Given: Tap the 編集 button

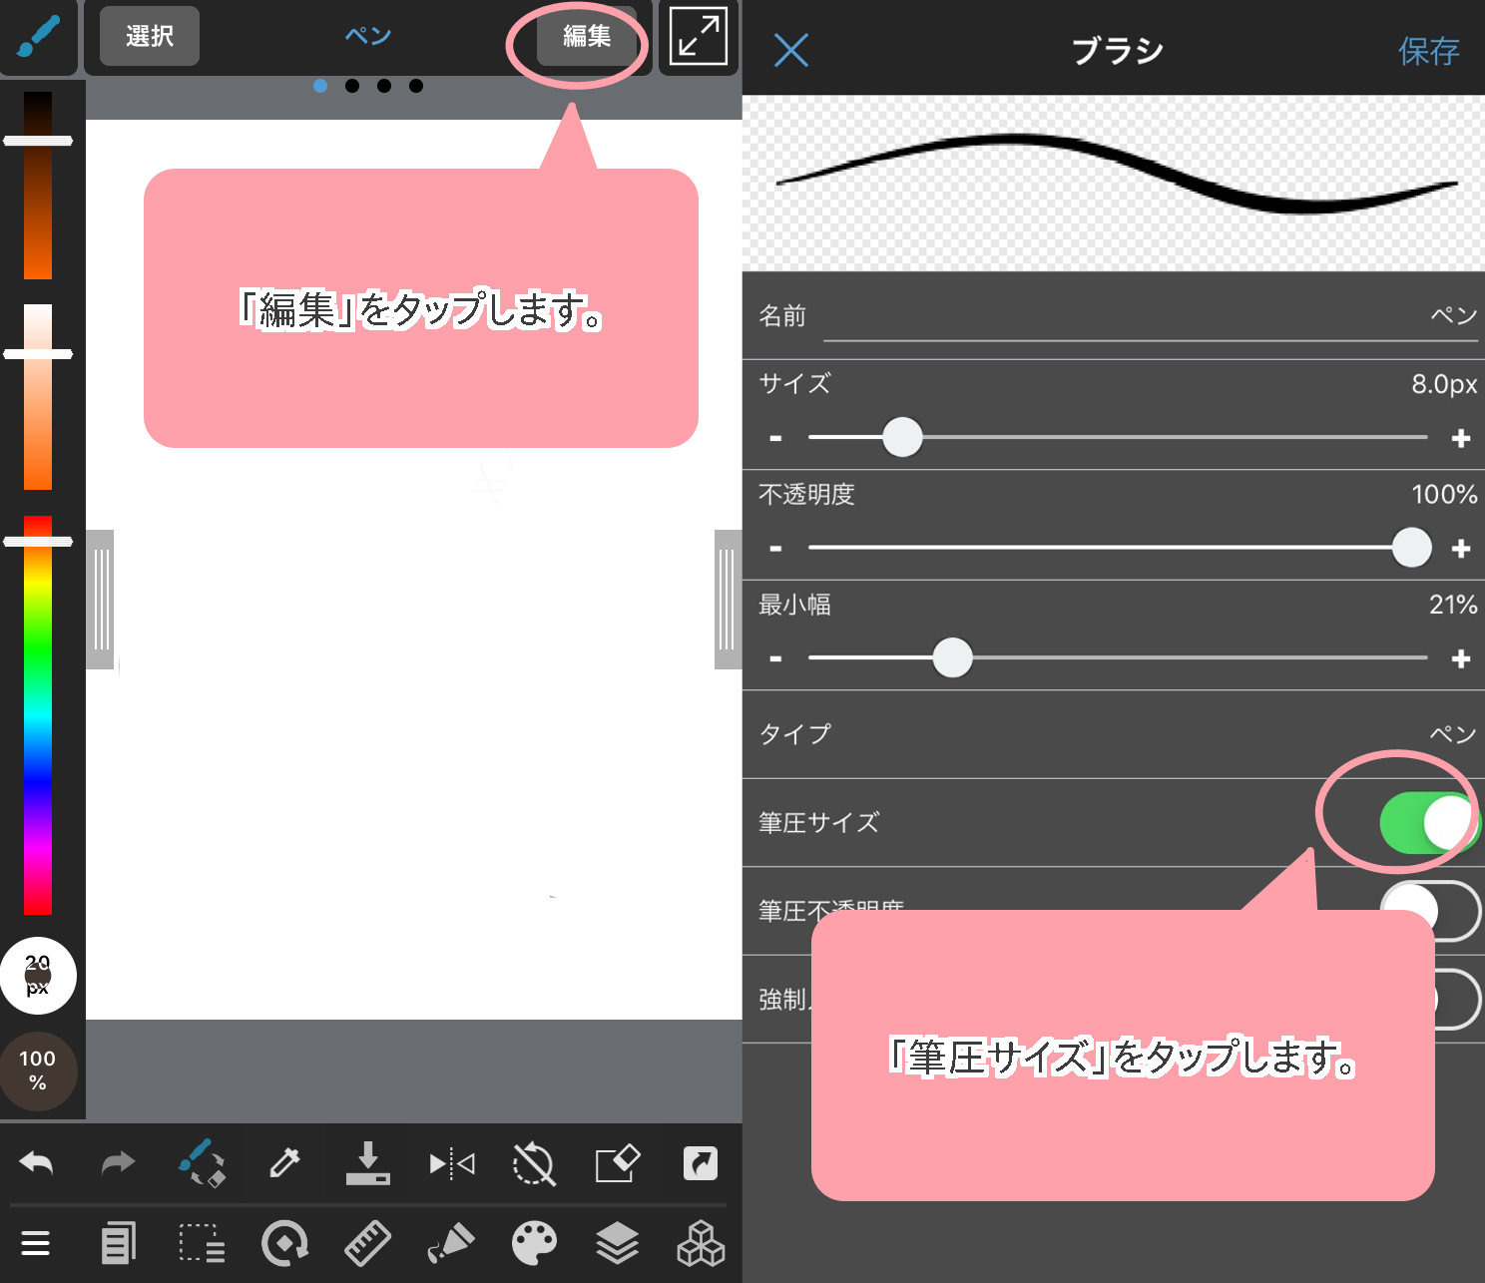Looking at the screenshot, I should [x=586, y=37].
